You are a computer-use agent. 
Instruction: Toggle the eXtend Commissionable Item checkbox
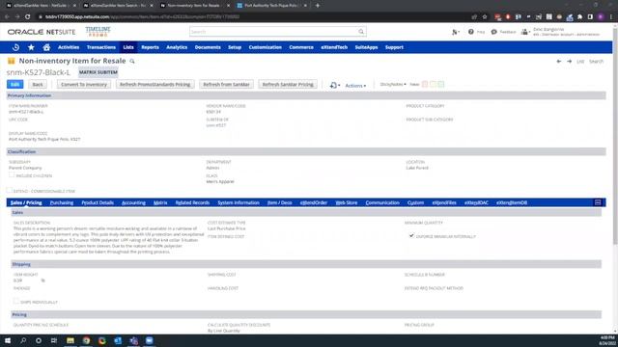click(9, 191)
